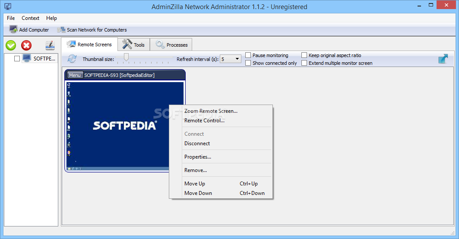Click the blue pop-out arrow icon
Viewport: 459px width, 239px height.
point(443,59)
